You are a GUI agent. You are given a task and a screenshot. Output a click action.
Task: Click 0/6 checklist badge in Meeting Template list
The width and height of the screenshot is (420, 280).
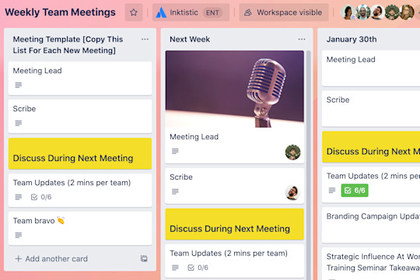pos(41,198)
